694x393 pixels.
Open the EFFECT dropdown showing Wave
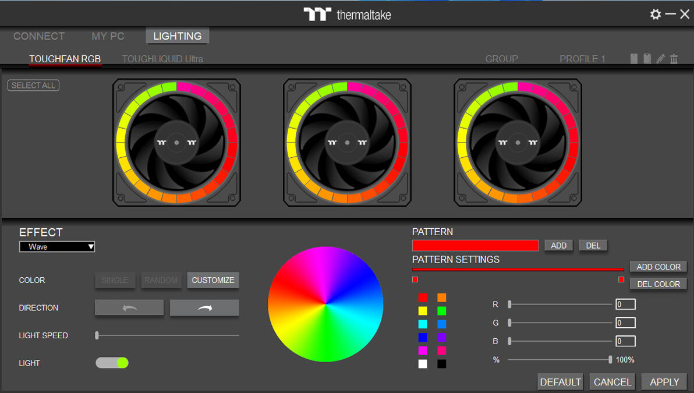click(x=56, y=247)
